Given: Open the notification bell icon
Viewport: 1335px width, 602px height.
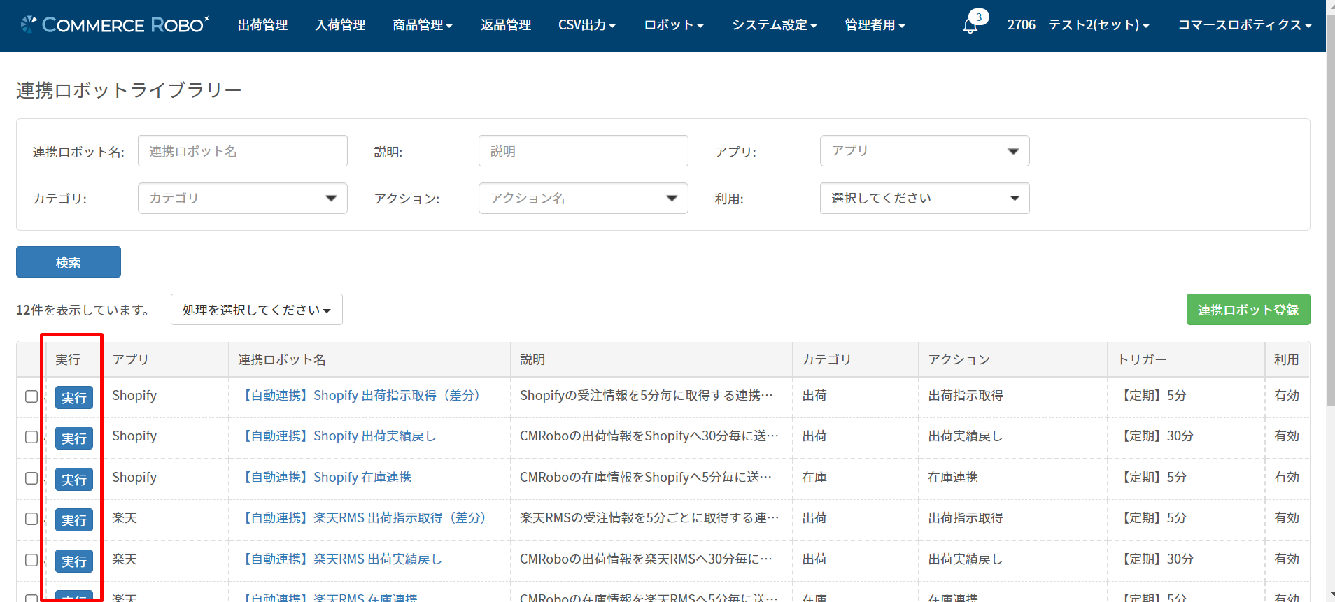Looking at the screenshot, I should (970, 26).
